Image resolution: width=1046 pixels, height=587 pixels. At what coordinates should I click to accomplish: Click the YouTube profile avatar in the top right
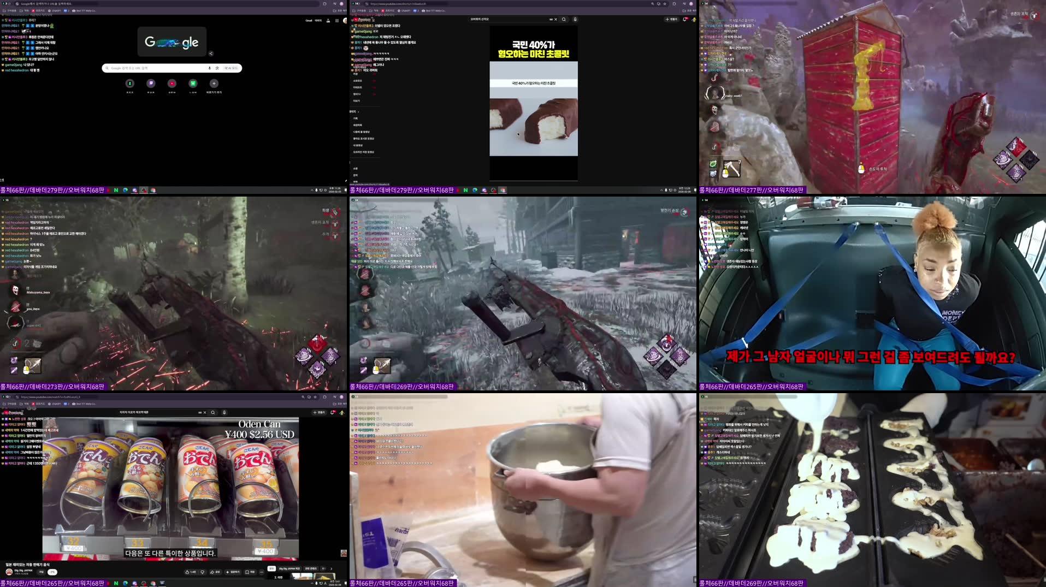point(694,20)
